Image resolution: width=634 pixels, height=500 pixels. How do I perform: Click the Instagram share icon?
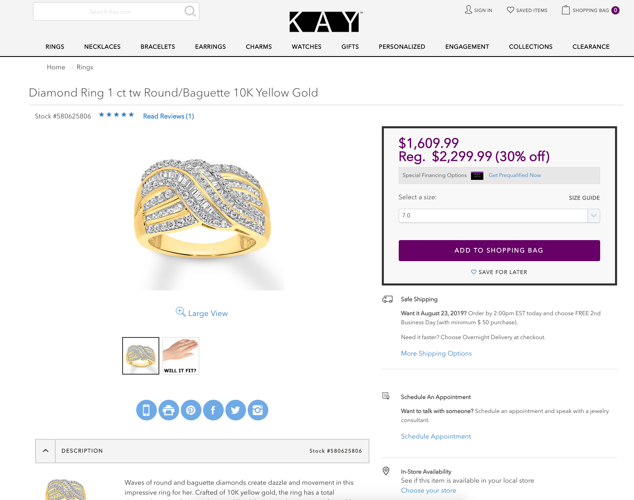click(258, 410)
